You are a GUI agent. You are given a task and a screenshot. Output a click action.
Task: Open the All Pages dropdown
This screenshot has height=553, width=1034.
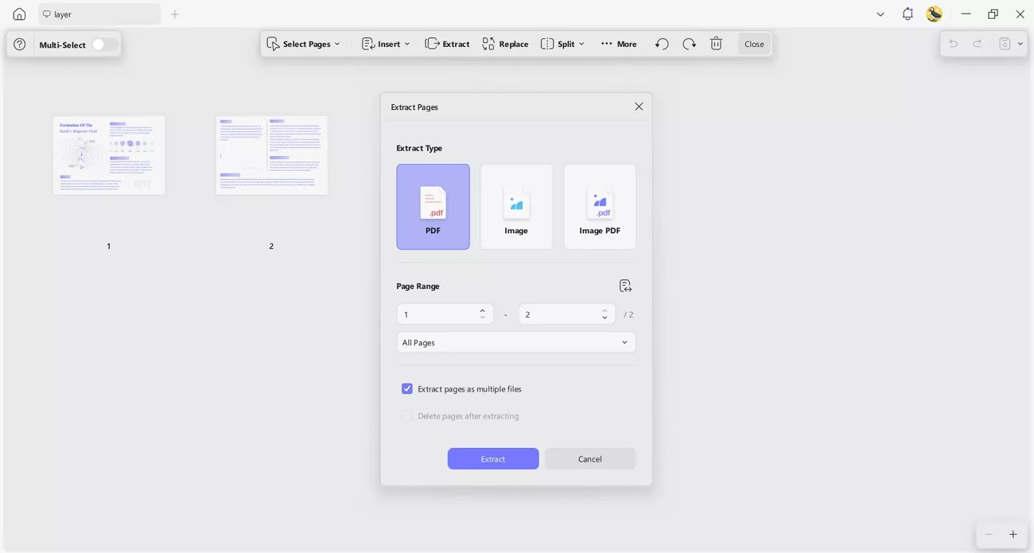click(x=515, y=342)
